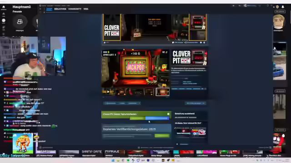The width and height of the screenshot is (291, 163).
Task: Click the shield icon beside the notification bell
Action: (x=277, y=7)
